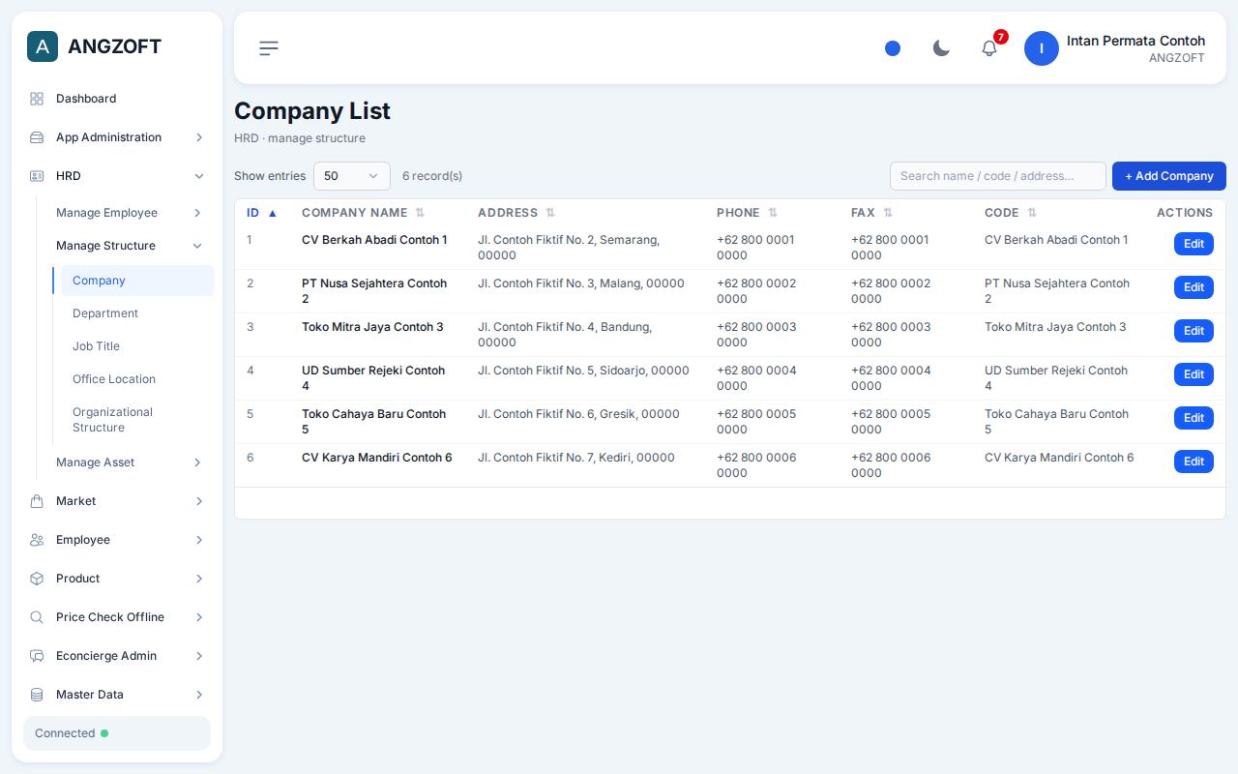Expand Manage Asset submenu chevron
This screenshot has height=774, width=1238.
coord(197,462)
